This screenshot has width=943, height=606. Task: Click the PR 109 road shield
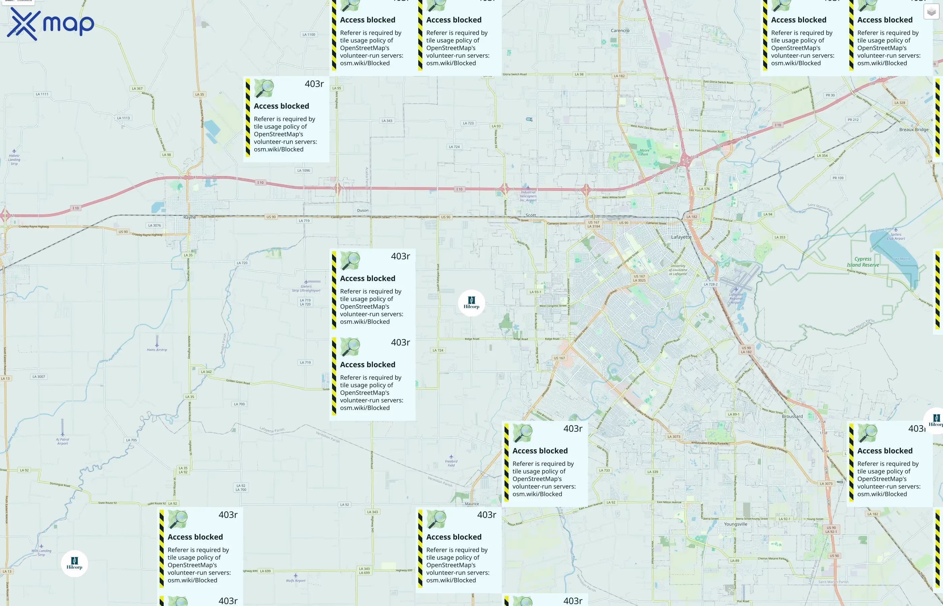(838, 178)
